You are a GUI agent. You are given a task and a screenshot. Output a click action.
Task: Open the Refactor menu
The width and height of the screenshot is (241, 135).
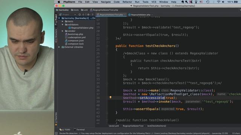(127, 2)
